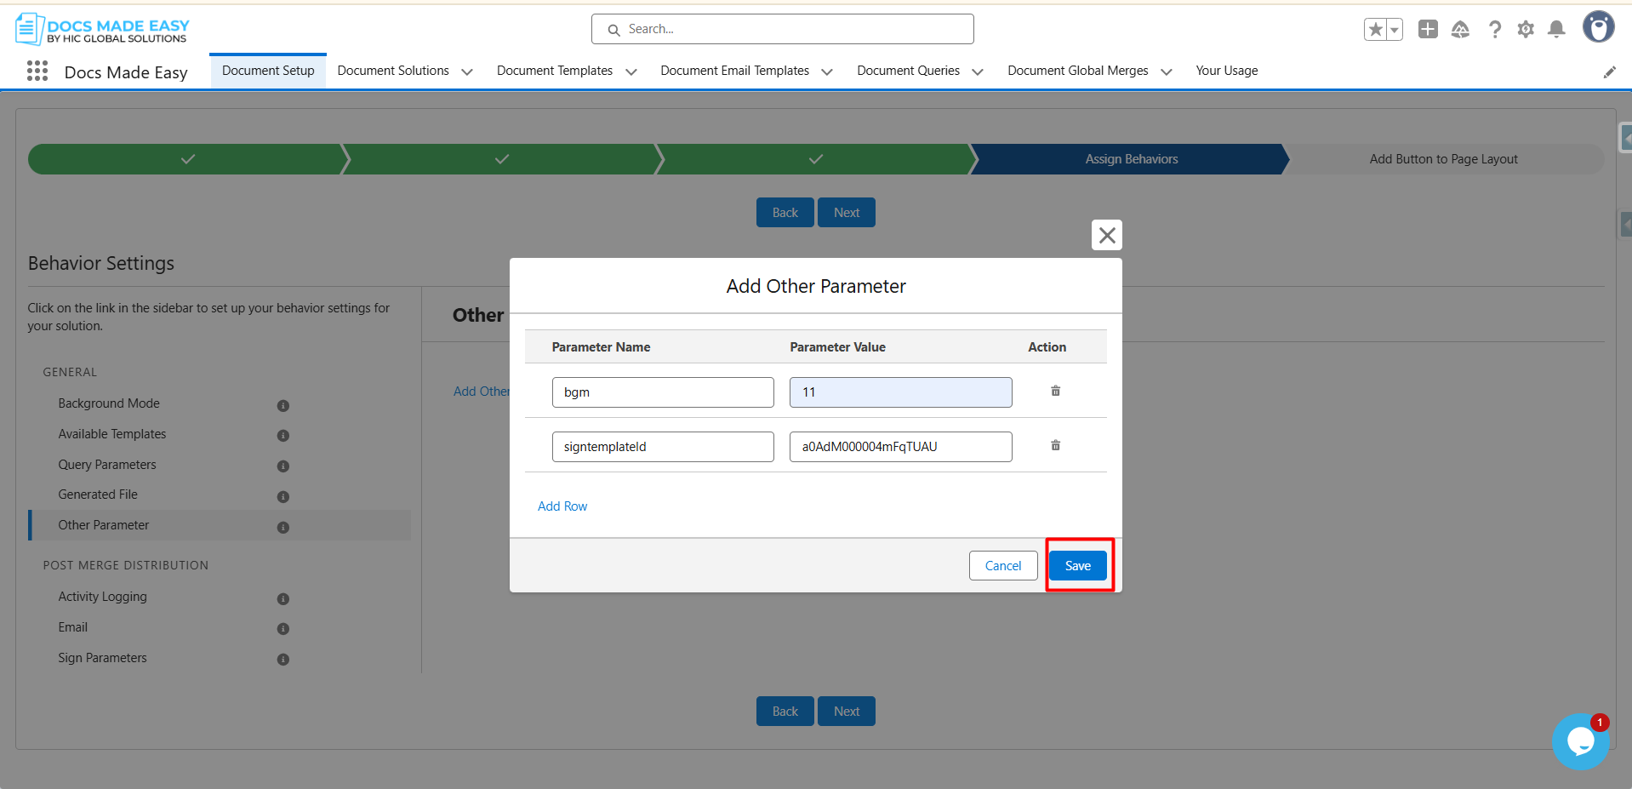Edit the a0AdM000004mFqTUAU value field

(901, 447)
